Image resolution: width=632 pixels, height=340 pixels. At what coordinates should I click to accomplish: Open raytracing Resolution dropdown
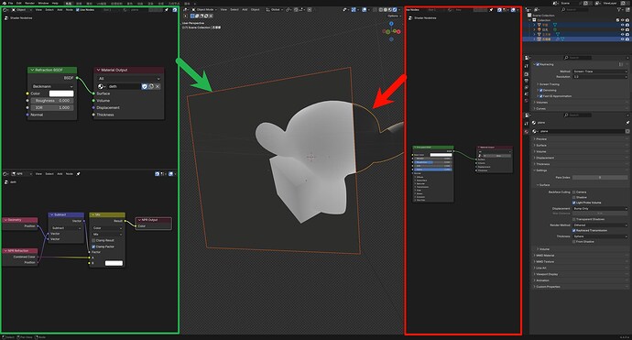coord(600,77)
